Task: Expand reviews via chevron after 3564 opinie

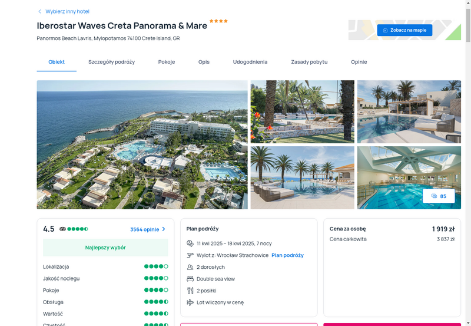Action: (x=164, y=229)
